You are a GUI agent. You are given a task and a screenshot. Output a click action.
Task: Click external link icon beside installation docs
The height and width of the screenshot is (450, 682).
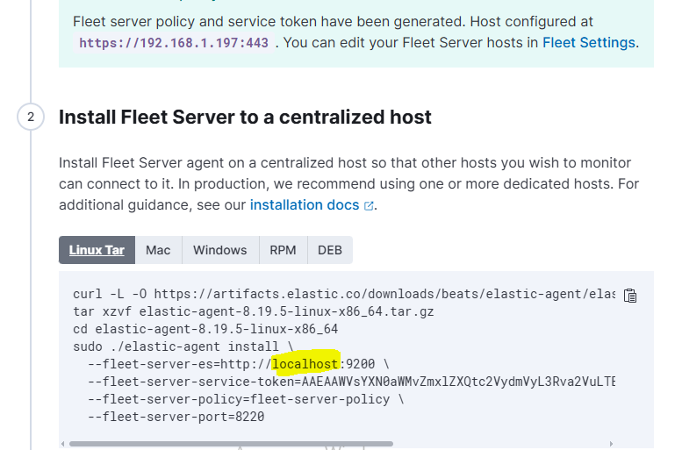[370, 205]
